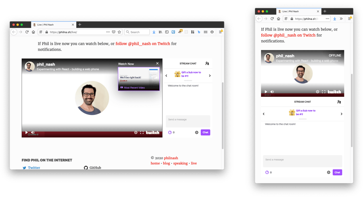Open chat settings gear in narrow window
Image resolution: width=363 pixels, height=198 pixels.
click(328, 172)
